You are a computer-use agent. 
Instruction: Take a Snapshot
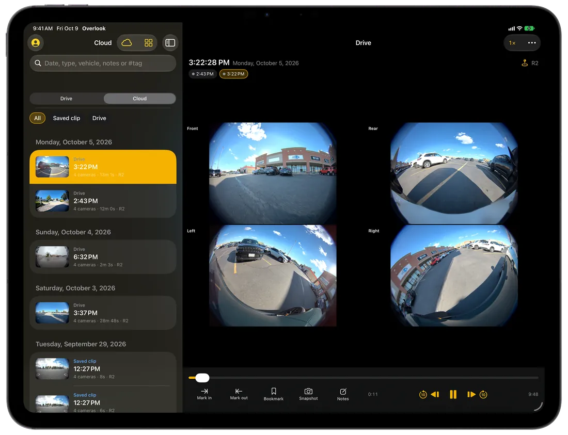click(x=308, y=394)
